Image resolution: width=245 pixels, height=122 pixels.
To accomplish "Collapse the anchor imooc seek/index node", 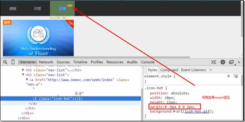I will click(27, 80).
